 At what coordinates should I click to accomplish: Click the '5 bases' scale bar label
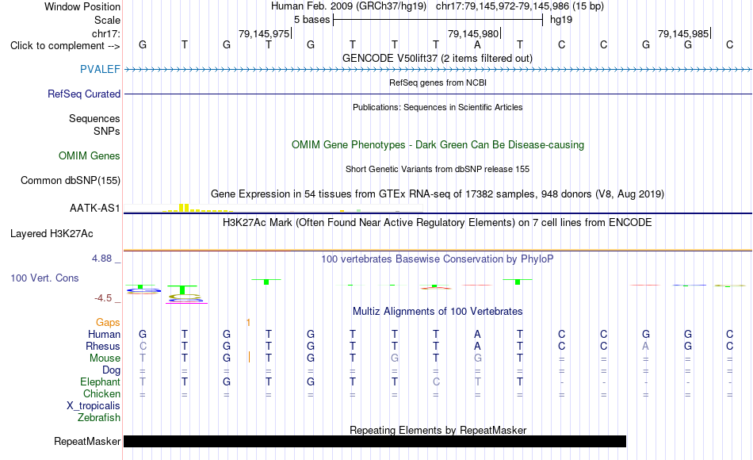point(312,20)
